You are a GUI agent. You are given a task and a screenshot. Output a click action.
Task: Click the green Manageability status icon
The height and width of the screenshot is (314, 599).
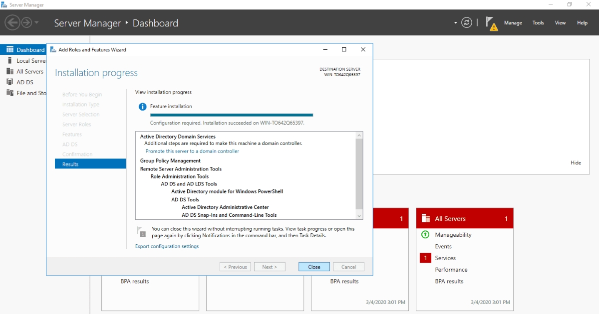[425, 235]
